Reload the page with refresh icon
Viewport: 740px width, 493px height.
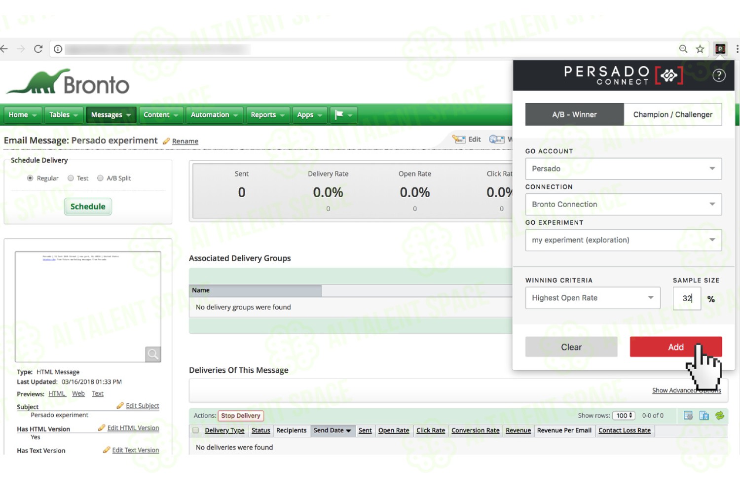pyautogui.click(x=38, y=49)
